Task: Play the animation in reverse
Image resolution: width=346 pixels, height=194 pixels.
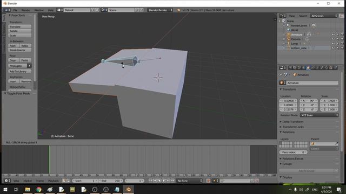Action: click(x=159, y=181)
